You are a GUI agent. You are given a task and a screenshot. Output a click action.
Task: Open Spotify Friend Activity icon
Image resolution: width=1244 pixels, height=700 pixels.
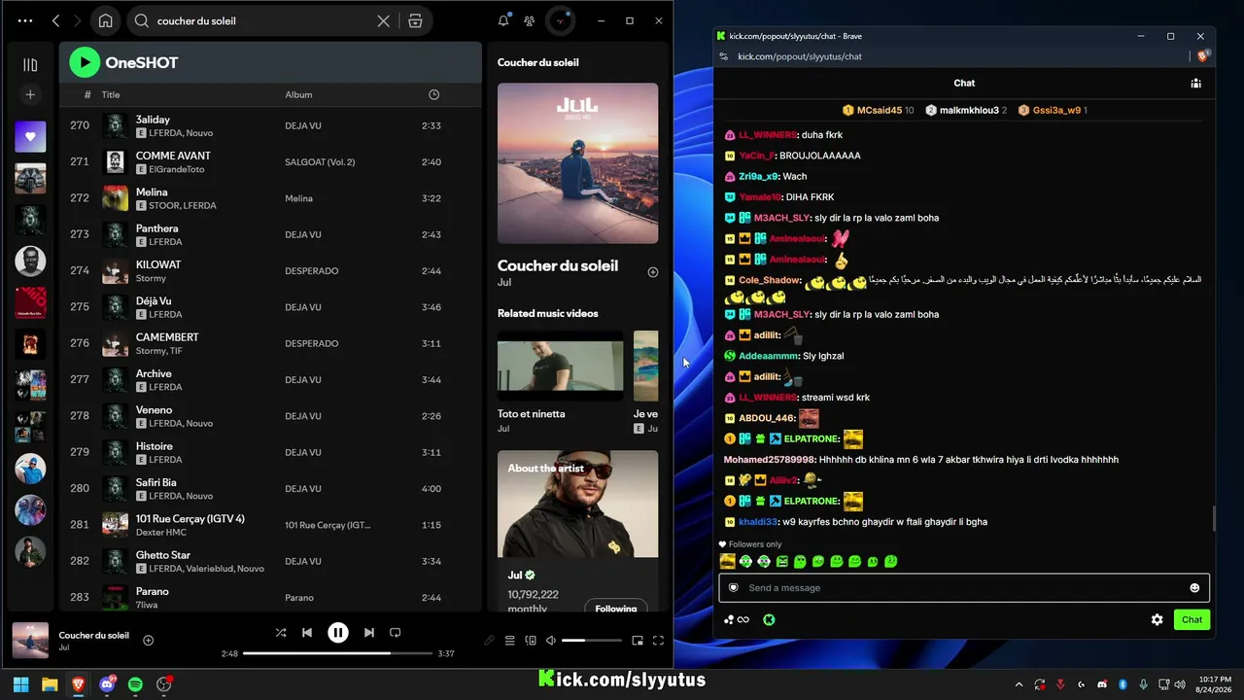click(x=530, y=20)
